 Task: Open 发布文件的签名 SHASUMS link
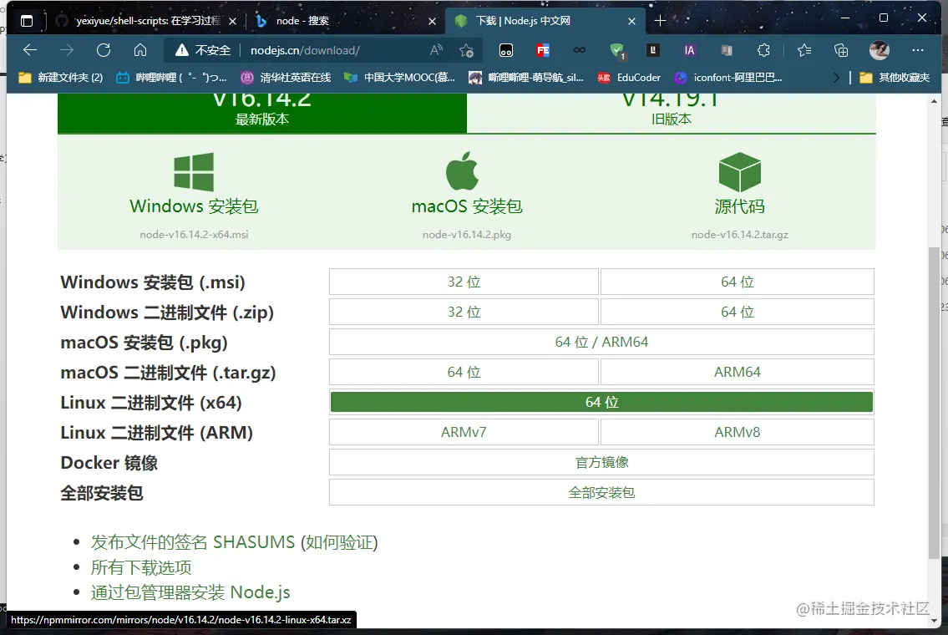(193, 542)
